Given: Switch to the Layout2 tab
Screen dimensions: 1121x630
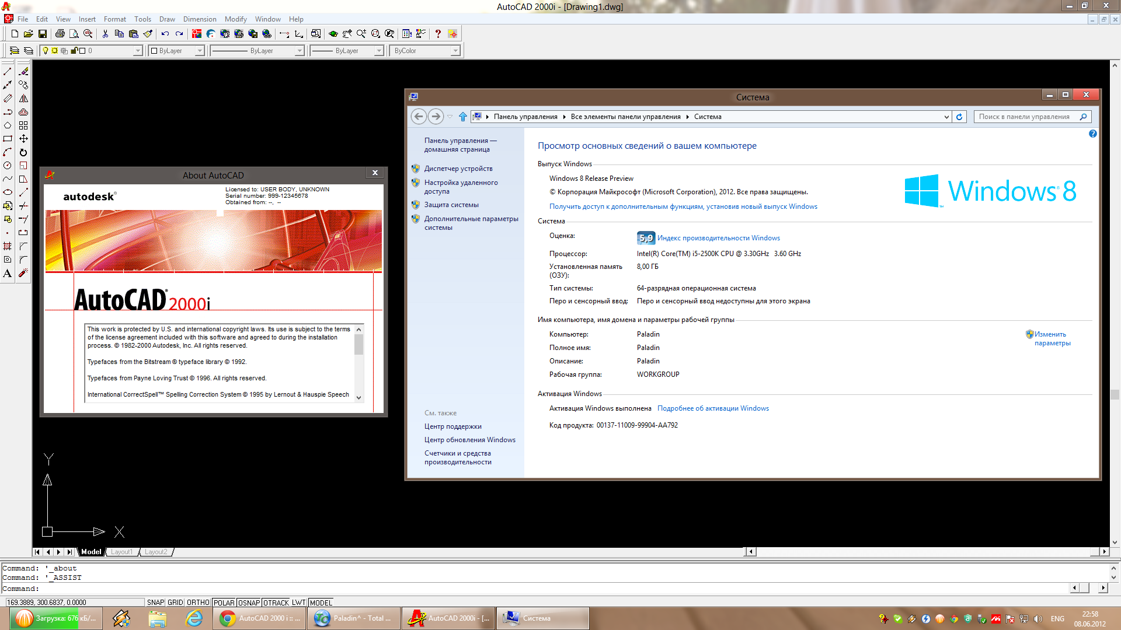Looking at the screenshot, I should (x=156, y=552).
